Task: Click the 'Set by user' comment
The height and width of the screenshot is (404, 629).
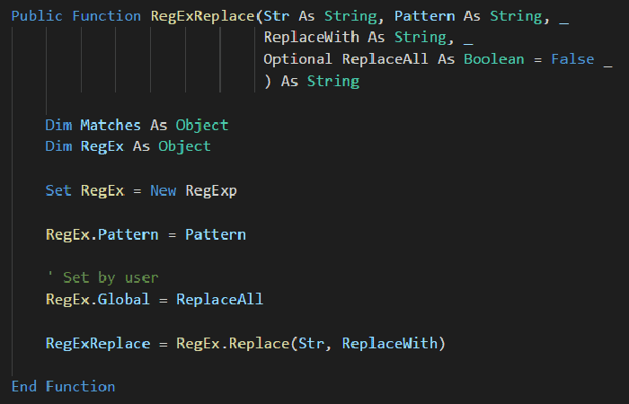Action: (x=102, y=277)
